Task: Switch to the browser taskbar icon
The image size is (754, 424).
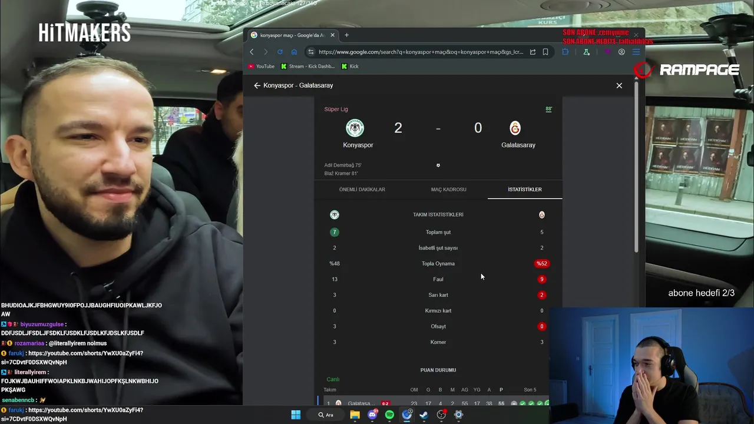Action: tap(406, 415)
